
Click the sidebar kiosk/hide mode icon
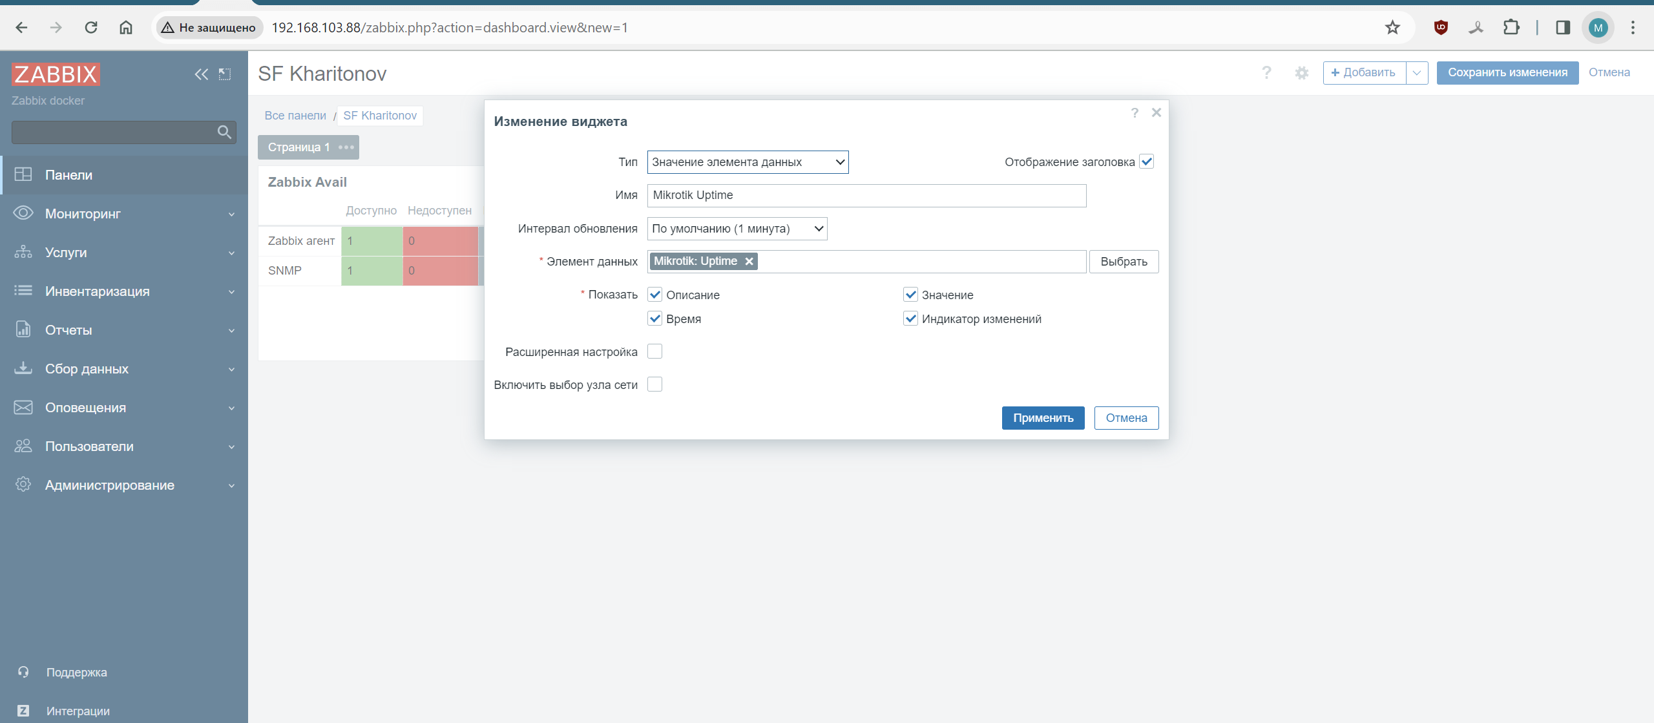[x=225, y=74]
